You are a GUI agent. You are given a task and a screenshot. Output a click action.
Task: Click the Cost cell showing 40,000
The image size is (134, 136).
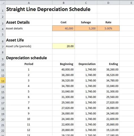[x=64, y=28]
